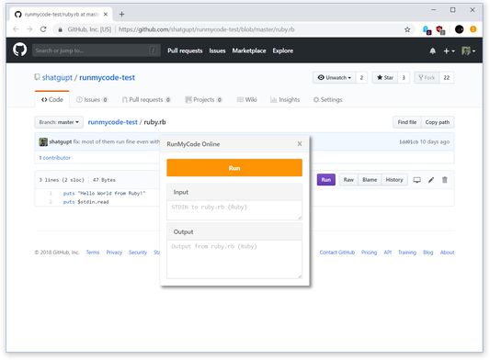
Task: Focus the GitHub search box
Action: (x=97, y=51)
